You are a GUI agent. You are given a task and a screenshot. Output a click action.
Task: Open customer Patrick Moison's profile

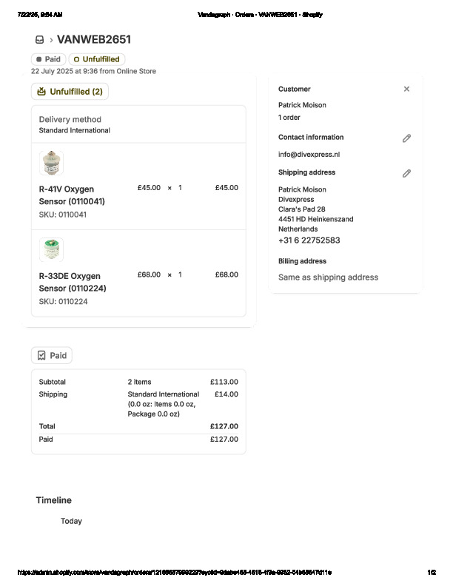[302, 105]
